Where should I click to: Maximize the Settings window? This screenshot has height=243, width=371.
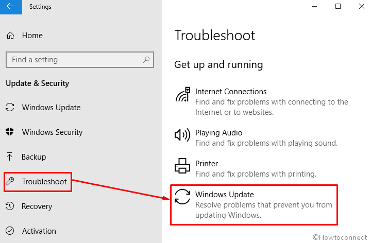[338, 6]
